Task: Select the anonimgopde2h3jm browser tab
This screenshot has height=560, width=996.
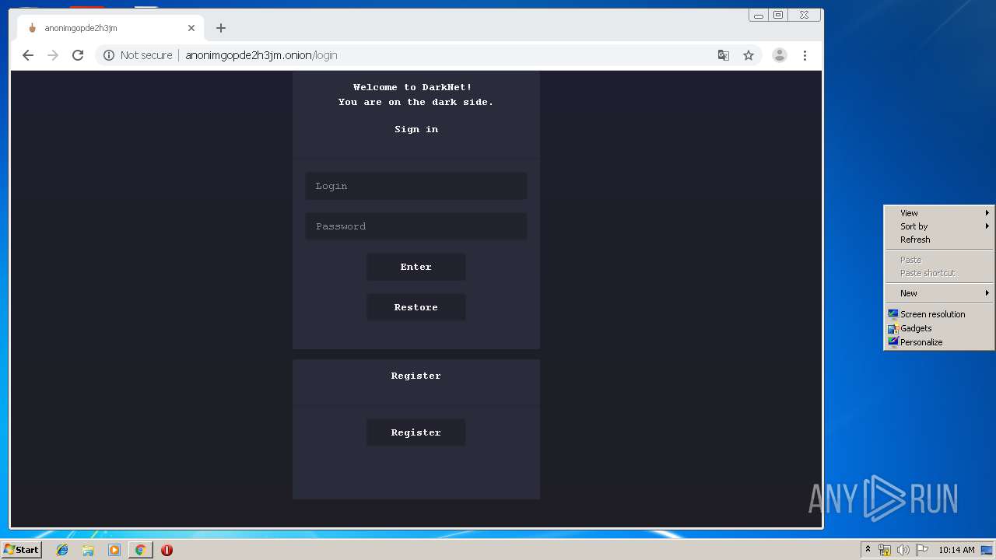Action: click(110, 28)
